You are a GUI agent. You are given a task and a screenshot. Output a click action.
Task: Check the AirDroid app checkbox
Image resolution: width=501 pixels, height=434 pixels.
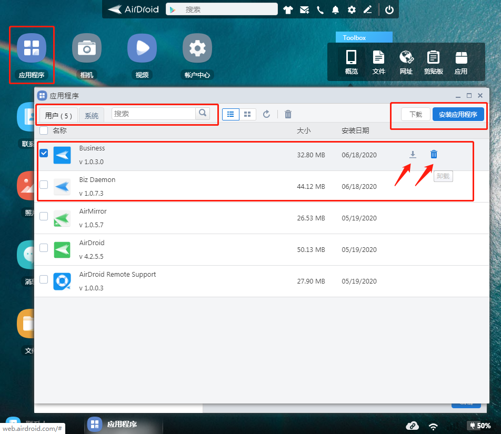click(44, 248)
